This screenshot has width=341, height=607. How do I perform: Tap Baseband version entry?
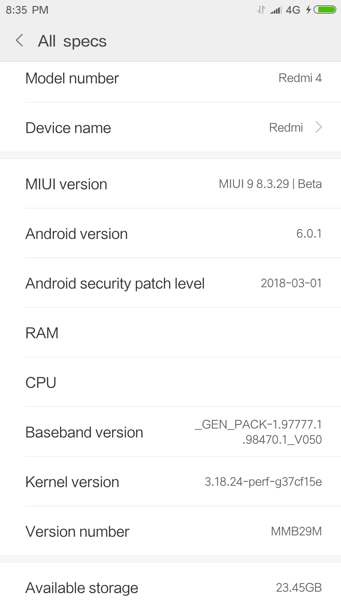170,432
